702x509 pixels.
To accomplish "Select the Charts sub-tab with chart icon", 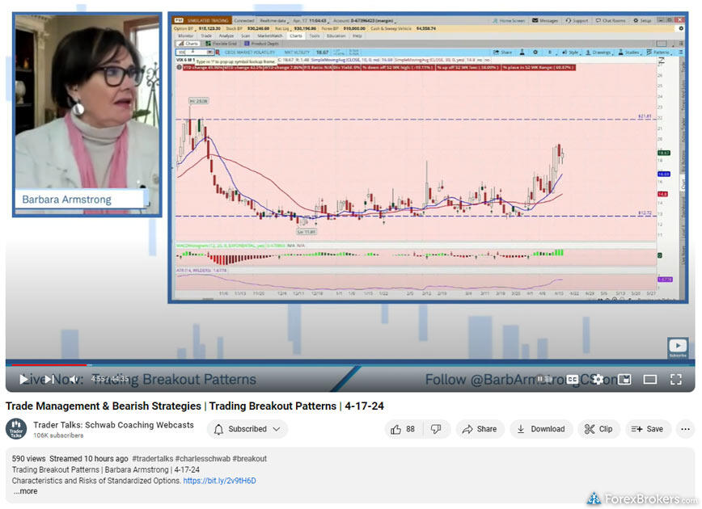I will pos(188,44).
